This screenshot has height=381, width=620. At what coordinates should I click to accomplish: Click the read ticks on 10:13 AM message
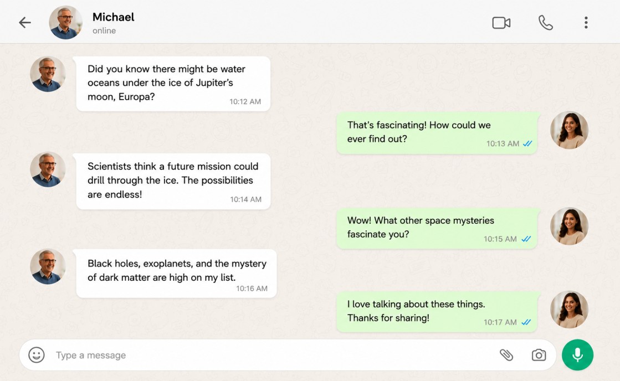(527, 143)
